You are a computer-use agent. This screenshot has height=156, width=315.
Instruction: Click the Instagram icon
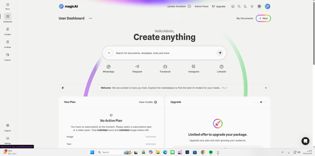click(x=193, y=67)
